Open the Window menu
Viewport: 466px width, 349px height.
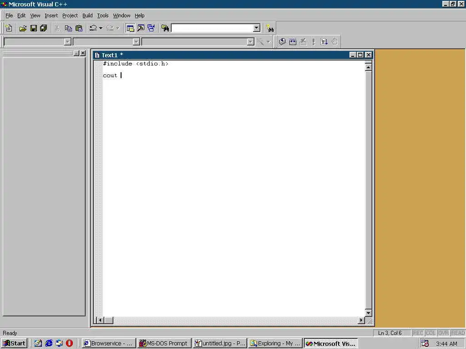pos(122,15)
